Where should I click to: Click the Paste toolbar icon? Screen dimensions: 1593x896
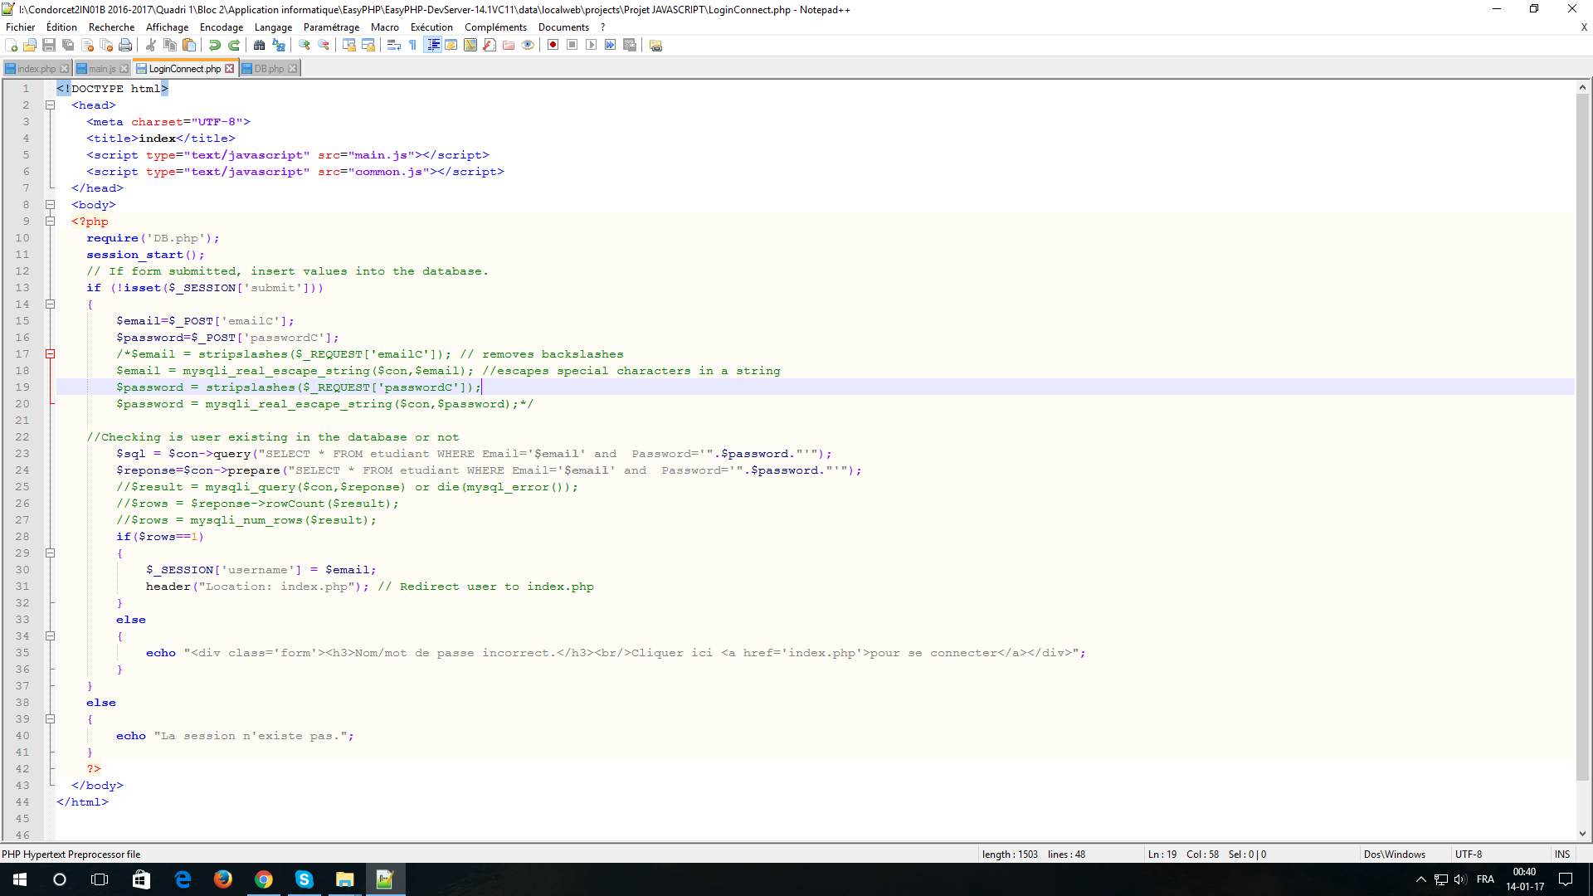click(189, 46)
